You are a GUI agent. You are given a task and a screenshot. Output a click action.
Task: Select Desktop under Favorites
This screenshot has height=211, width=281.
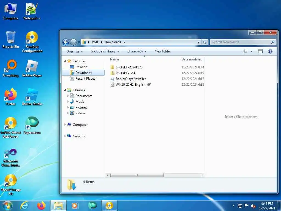[81, 67]
